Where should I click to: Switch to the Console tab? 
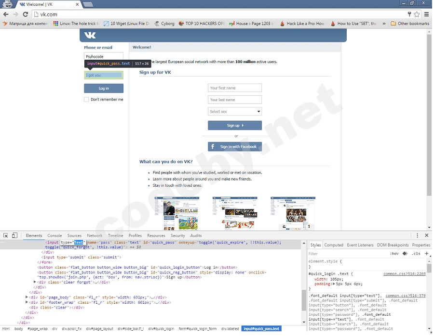click(54, 235)
